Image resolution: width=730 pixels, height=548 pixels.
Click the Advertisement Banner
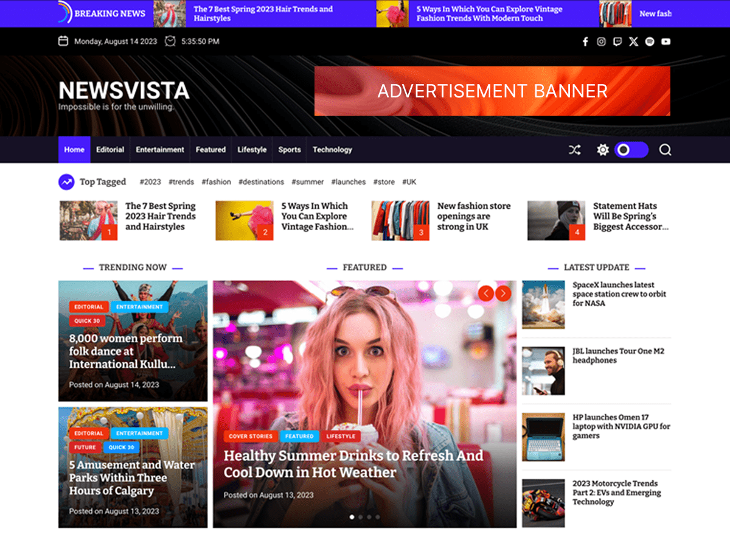(492, 90)
